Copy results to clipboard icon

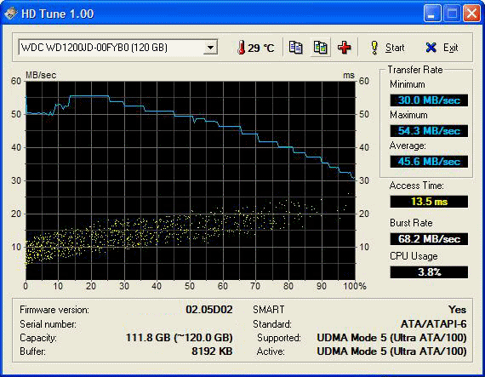click(x=296, y=48)
